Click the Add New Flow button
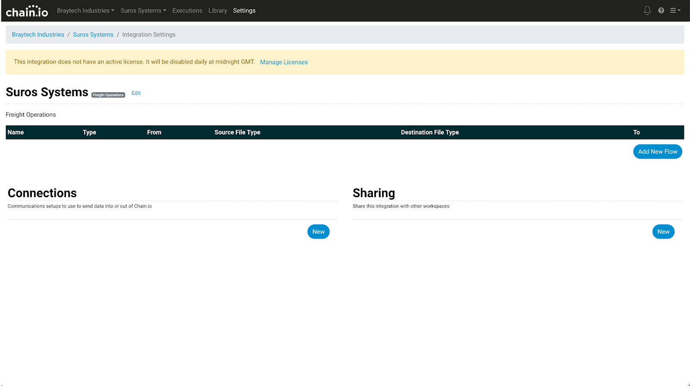690x386 pixels. pos(658,151)
